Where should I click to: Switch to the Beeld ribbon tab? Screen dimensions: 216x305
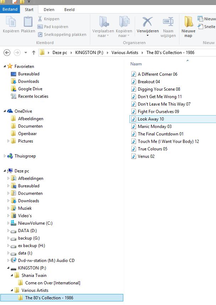click(x=69, y=10)
